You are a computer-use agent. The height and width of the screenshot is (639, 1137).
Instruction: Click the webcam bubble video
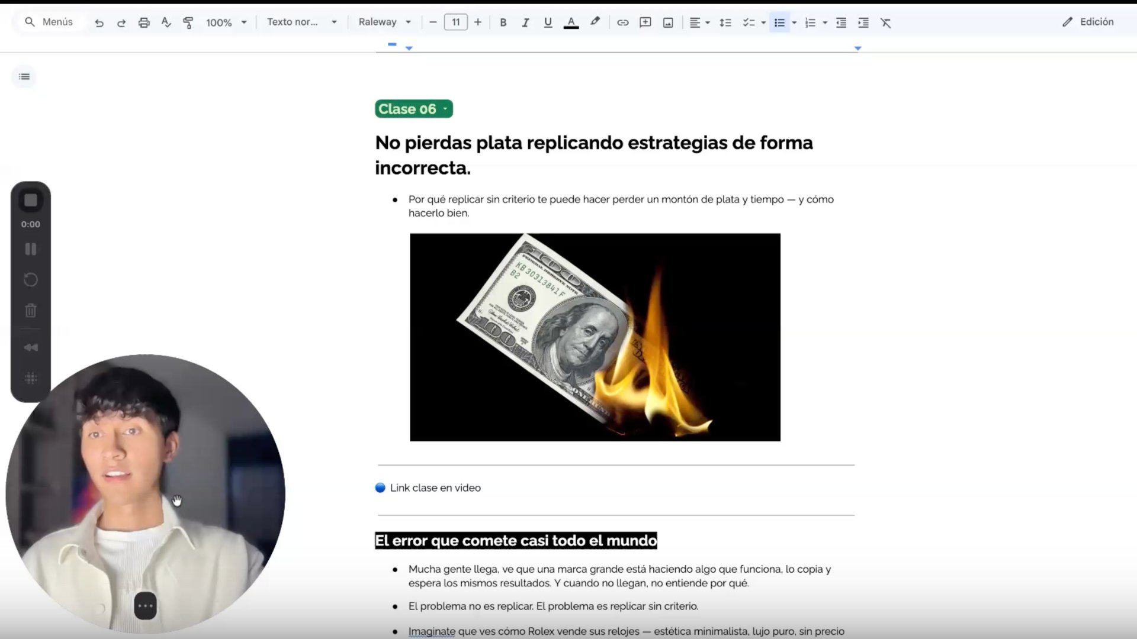[x=146, y=494]
